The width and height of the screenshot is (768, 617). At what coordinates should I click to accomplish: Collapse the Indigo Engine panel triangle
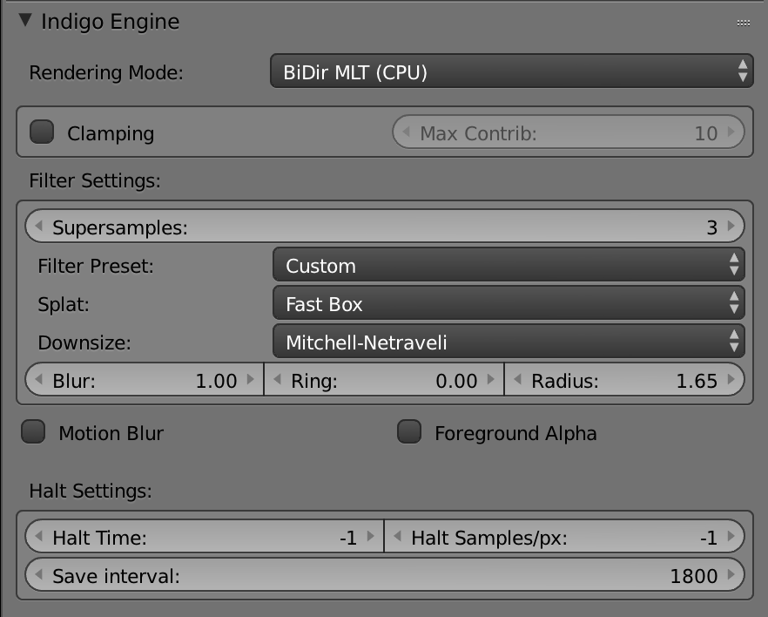pyautogui.click(x=24, y=21)
